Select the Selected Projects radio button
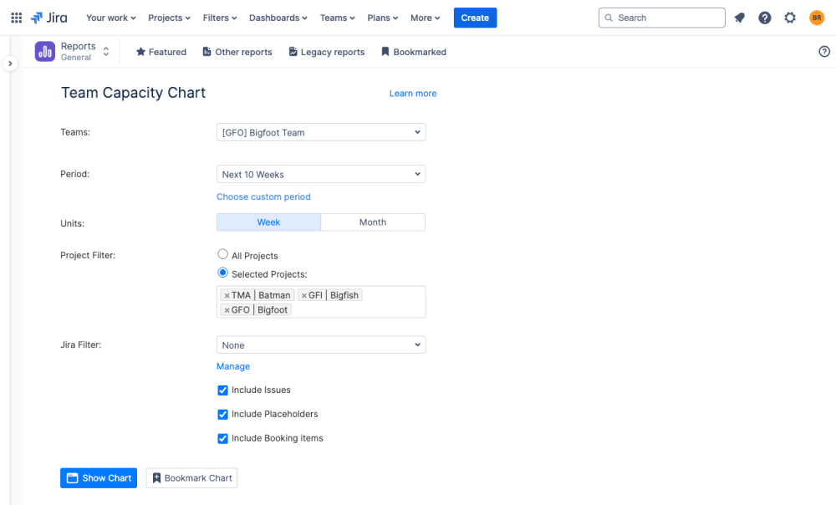Image resolution: width=836 pixels, height=505 pixels. 223,273
